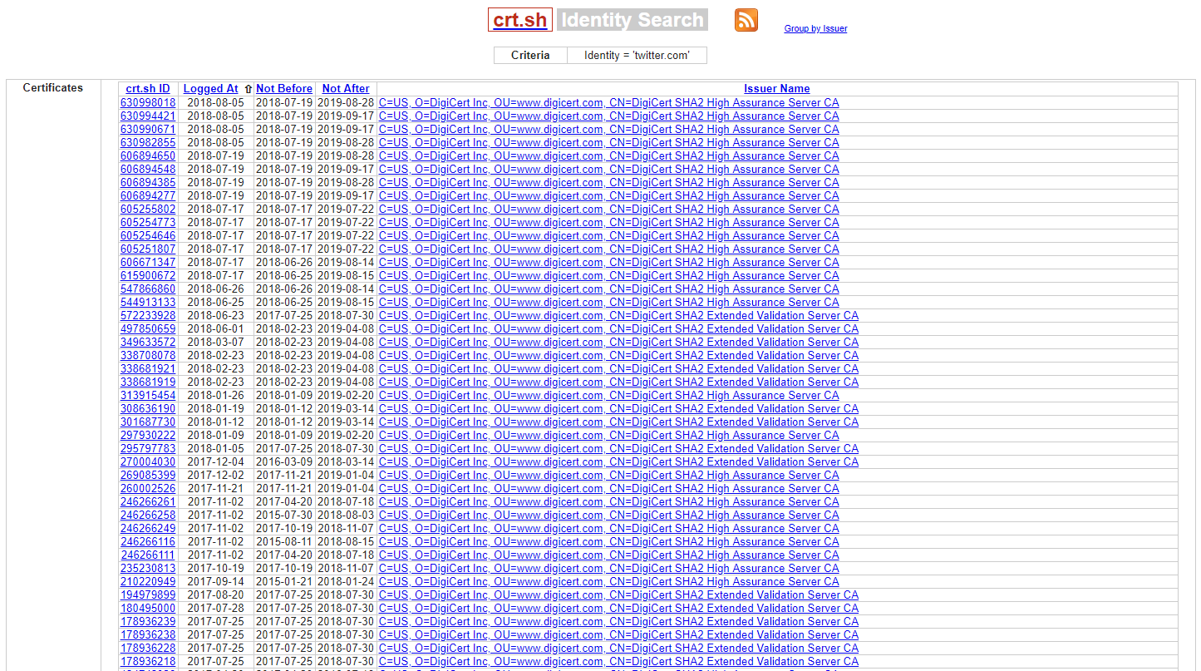1201x671 pixels.
Task: Open certificate ID 605251807
Action: (148, 249)
